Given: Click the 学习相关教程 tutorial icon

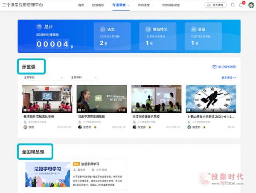Looking at the screenshot, I should (x=214, y=67).
